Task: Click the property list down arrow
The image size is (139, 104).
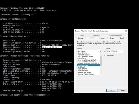Action: [x=101, y=74]
